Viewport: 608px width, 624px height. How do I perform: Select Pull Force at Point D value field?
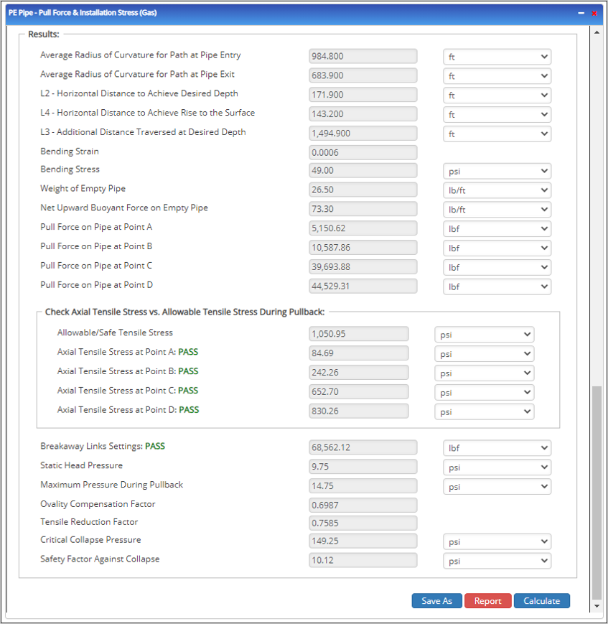tap(363, 286)
